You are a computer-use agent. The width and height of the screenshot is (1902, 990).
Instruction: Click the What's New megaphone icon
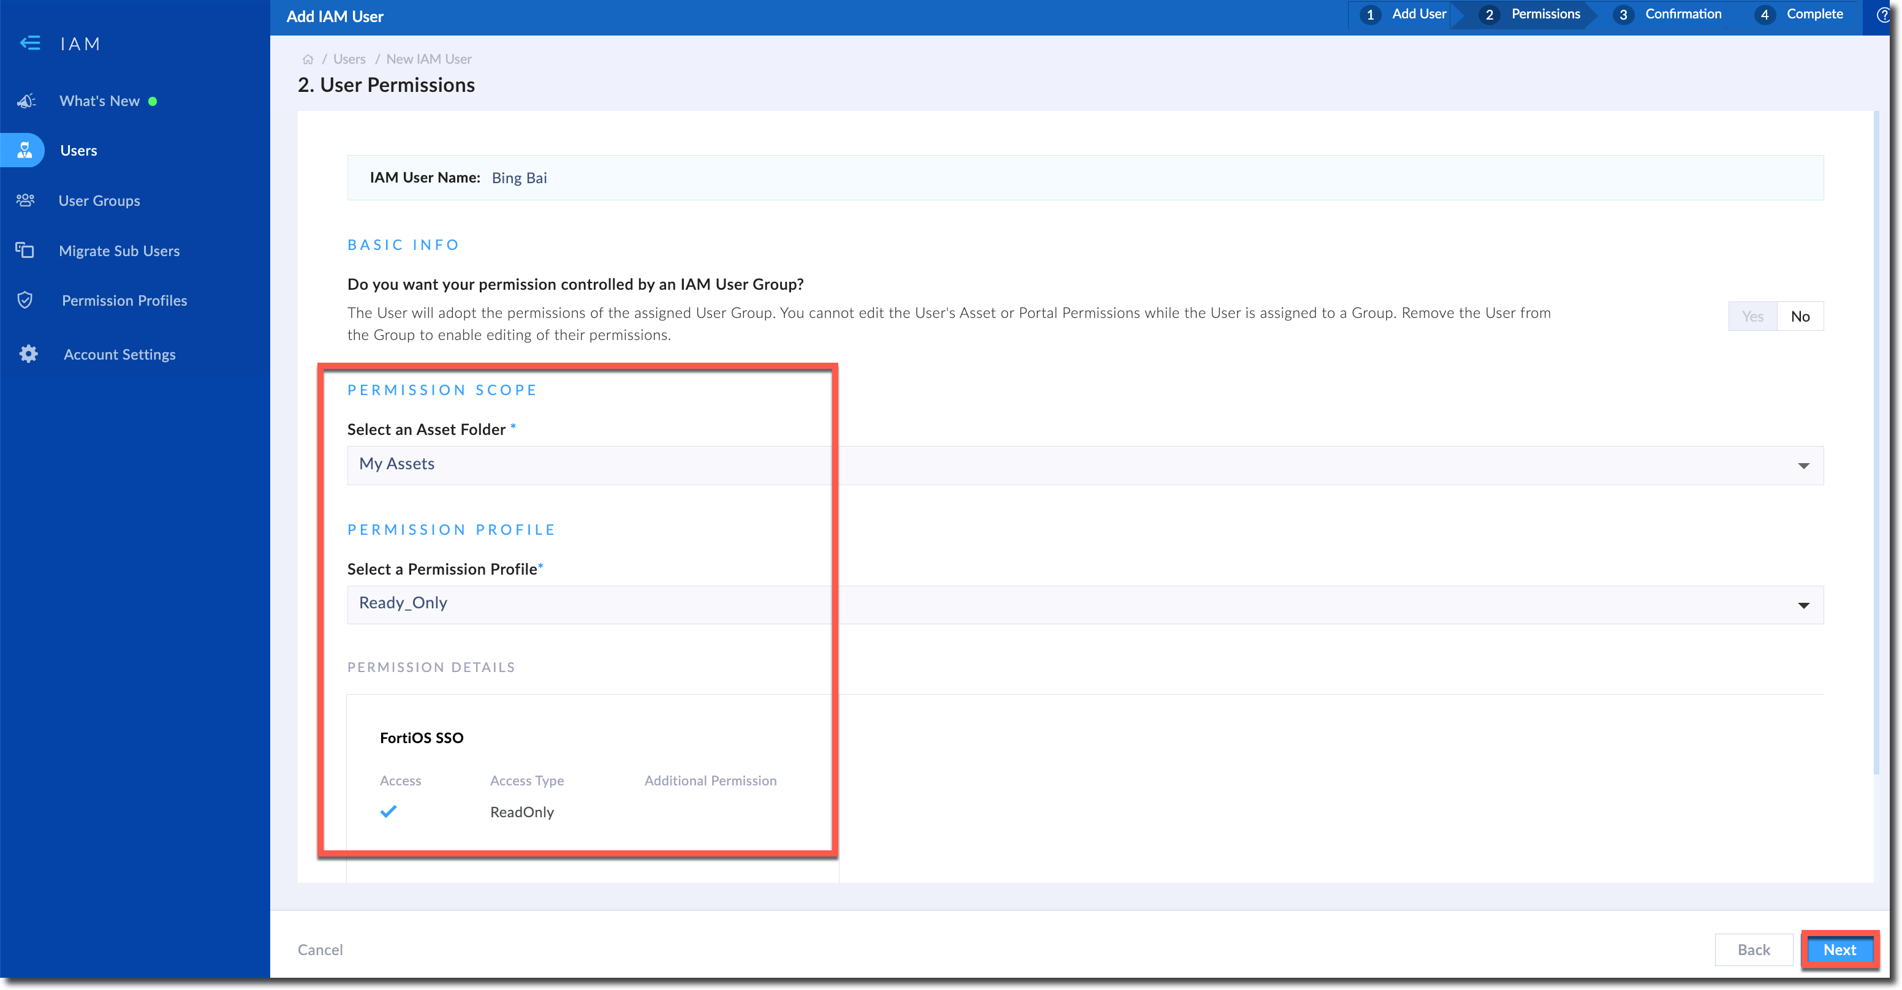(x=26, y=101)
